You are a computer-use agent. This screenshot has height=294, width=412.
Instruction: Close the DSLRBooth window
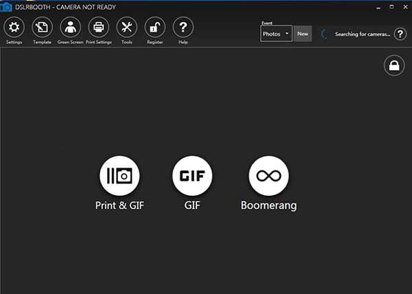coord(405,7)
